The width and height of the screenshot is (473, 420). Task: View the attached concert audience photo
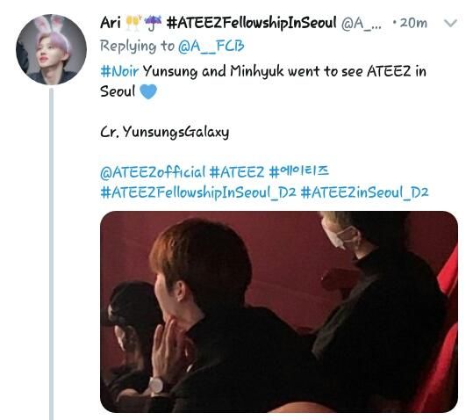279,312
